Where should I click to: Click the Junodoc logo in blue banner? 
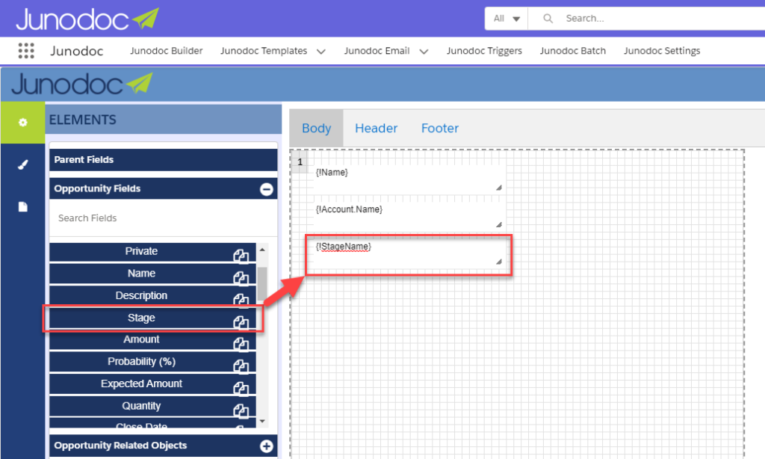82,84
